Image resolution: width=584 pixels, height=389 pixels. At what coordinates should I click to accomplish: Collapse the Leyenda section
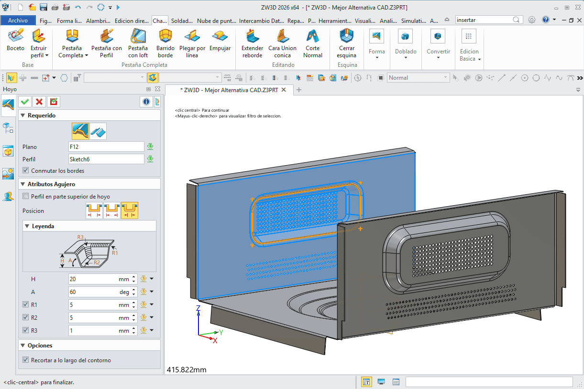click(27, 226)
